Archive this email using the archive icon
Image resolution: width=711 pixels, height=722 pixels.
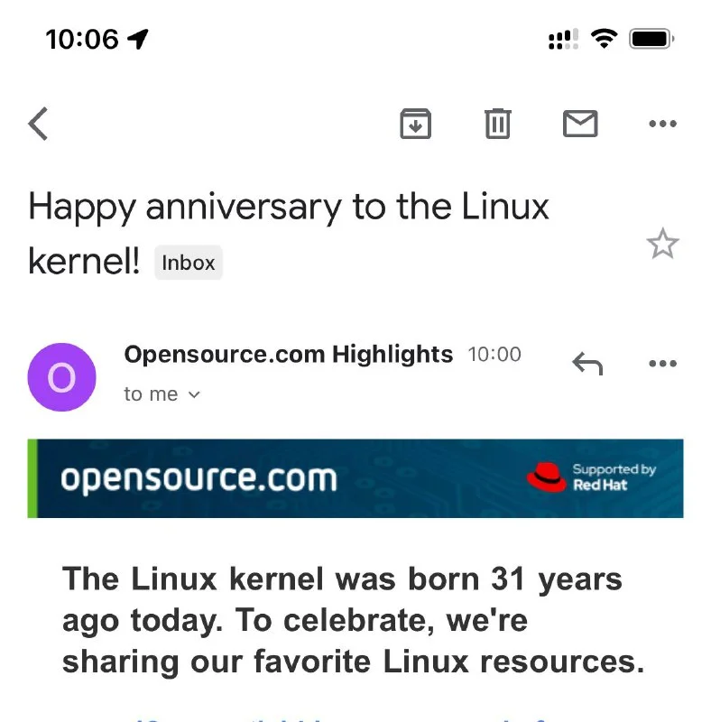click(415, 124)
